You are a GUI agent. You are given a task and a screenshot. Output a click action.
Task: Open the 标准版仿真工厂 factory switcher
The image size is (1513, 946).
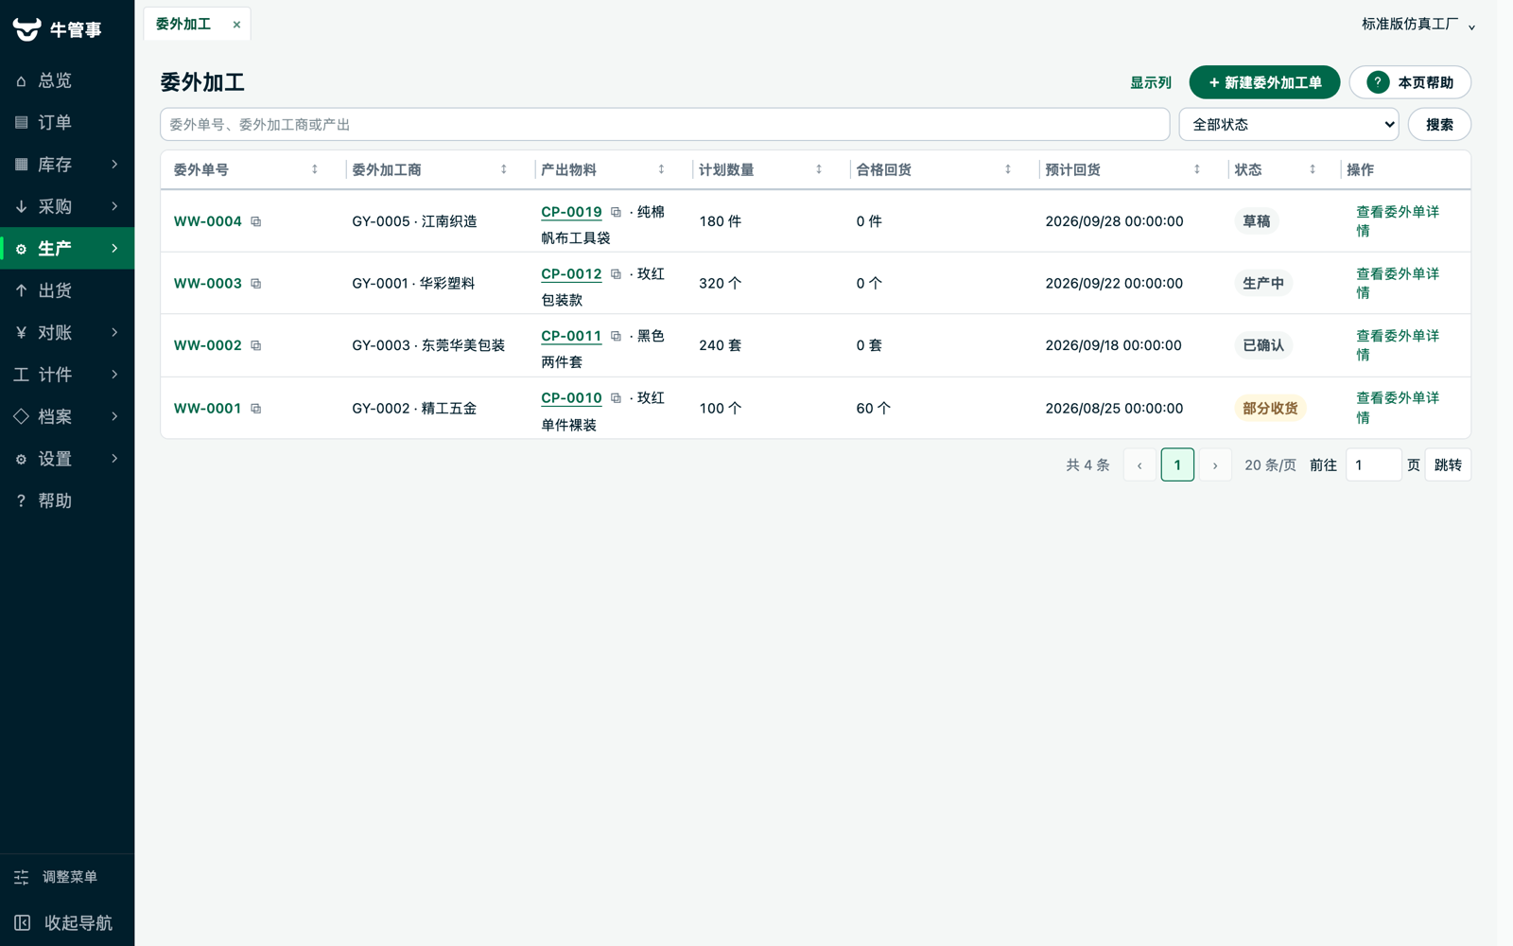pyautogui.click(x=1417, y=25)
